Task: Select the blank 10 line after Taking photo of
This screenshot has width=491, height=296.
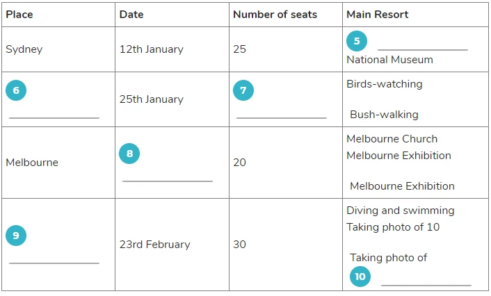Action: point(426,285)
